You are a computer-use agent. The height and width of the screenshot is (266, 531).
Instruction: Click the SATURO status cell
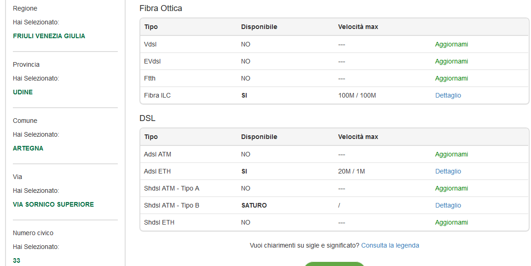click(254, 205)
